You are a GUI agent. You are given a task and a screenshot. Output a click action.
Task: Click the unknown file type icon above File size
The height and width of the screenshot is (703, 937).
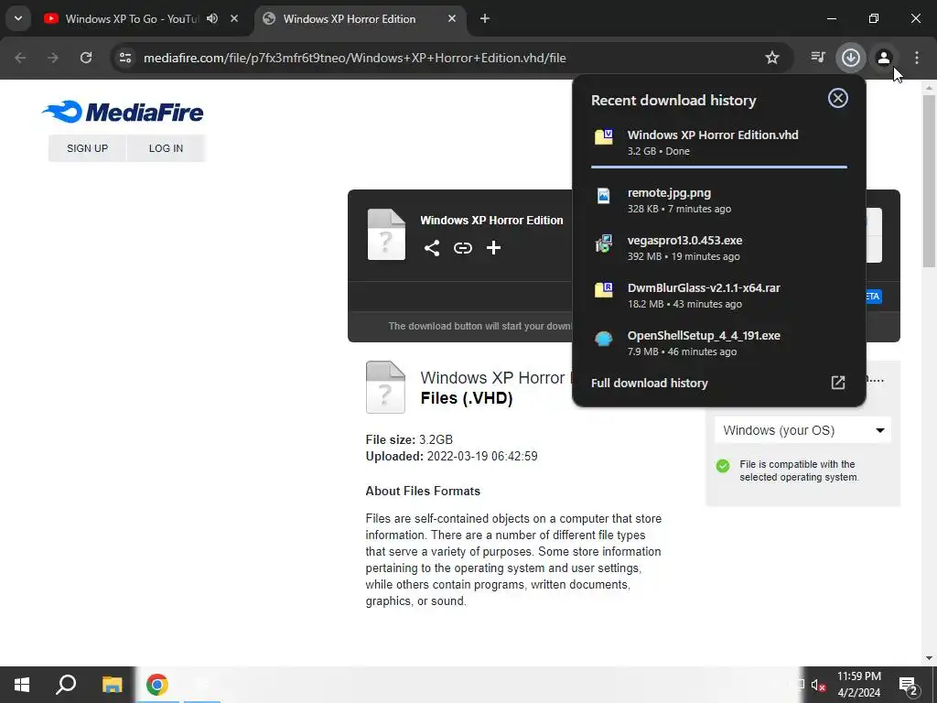pyautogui.click(x=385, y=387)
